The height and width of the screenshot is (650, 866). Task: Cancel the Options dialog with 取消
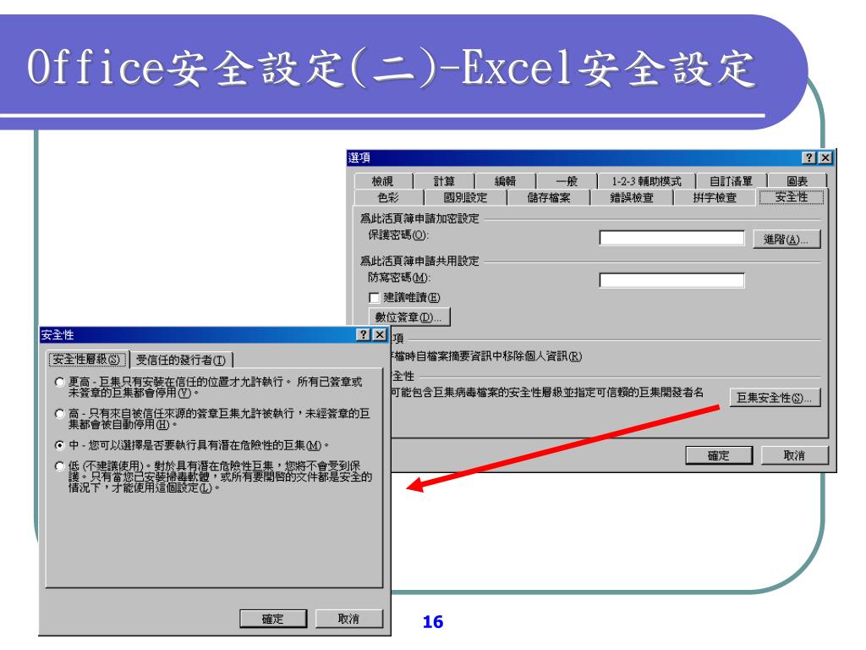tap(794, 455)
